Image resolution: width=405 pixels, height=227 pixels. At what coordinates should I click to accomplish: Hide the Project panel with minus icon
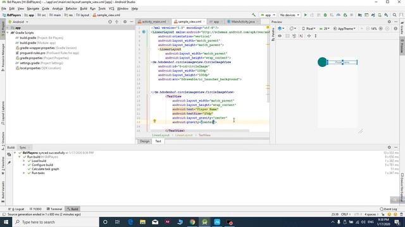[x=132, y=22]
